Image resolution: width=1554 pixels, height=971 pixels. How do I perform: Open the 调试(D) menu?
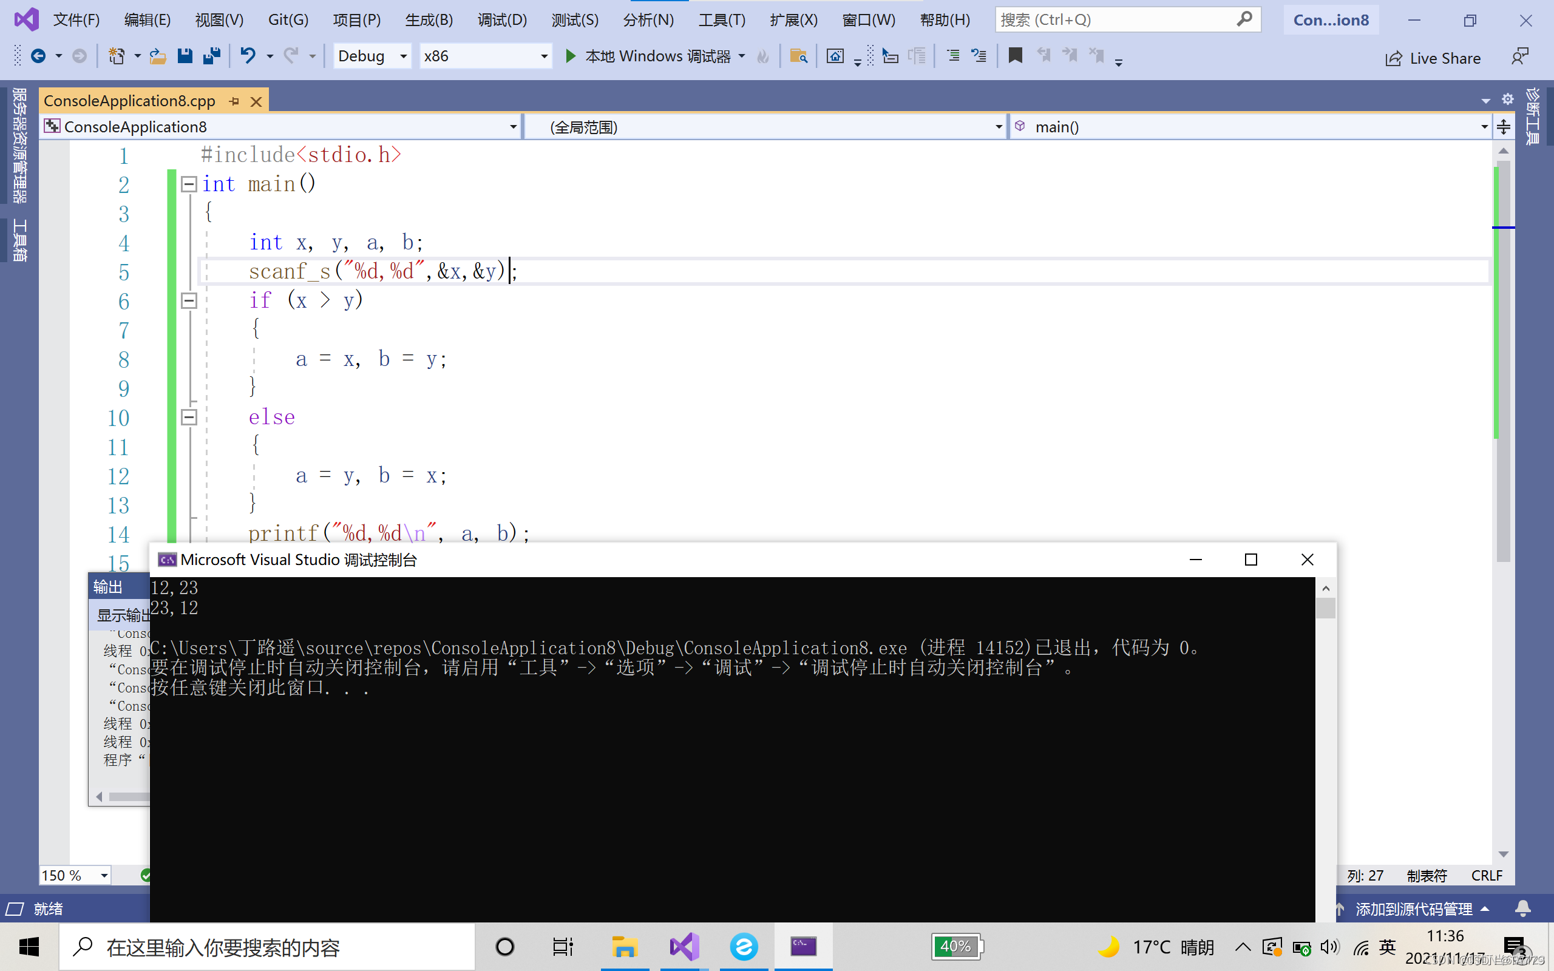[501, 20]
